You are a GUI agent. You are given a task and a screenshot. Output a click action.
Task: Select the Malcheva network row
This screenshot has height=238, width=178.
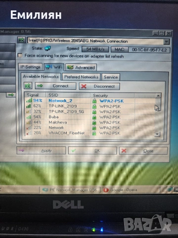tap(90, 122)
